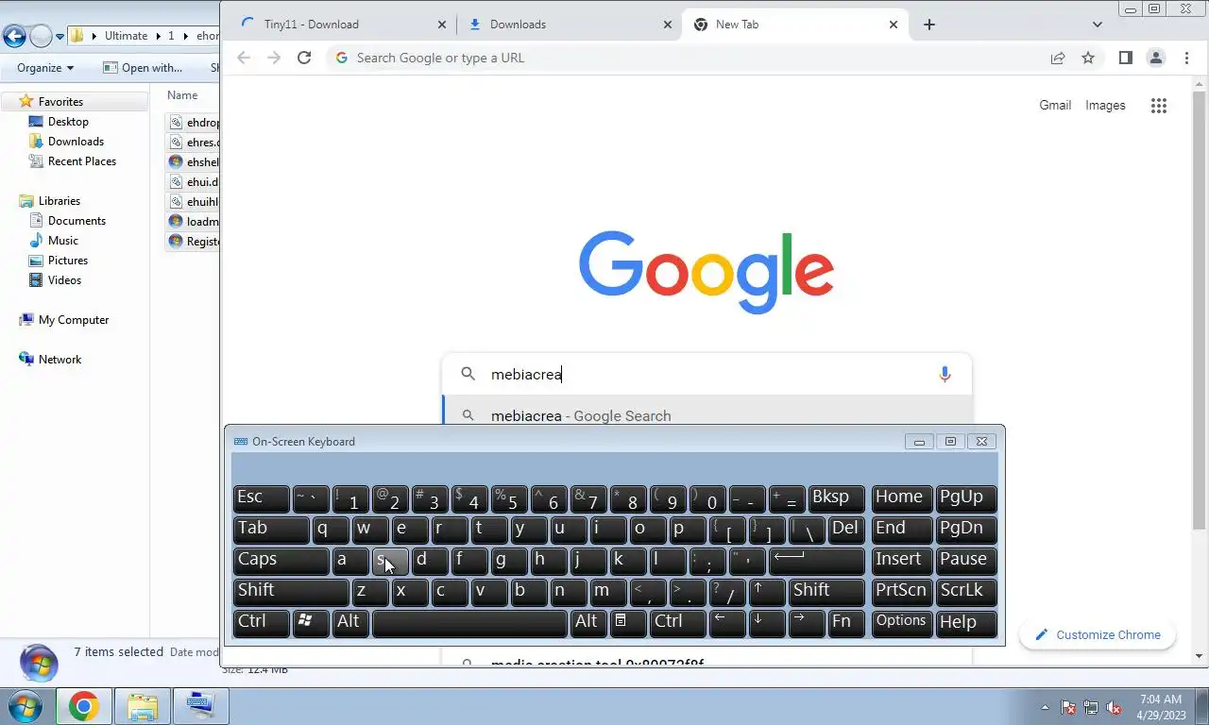Start voice search microphone
1209x725 pixels.
[x=945, y=374]
